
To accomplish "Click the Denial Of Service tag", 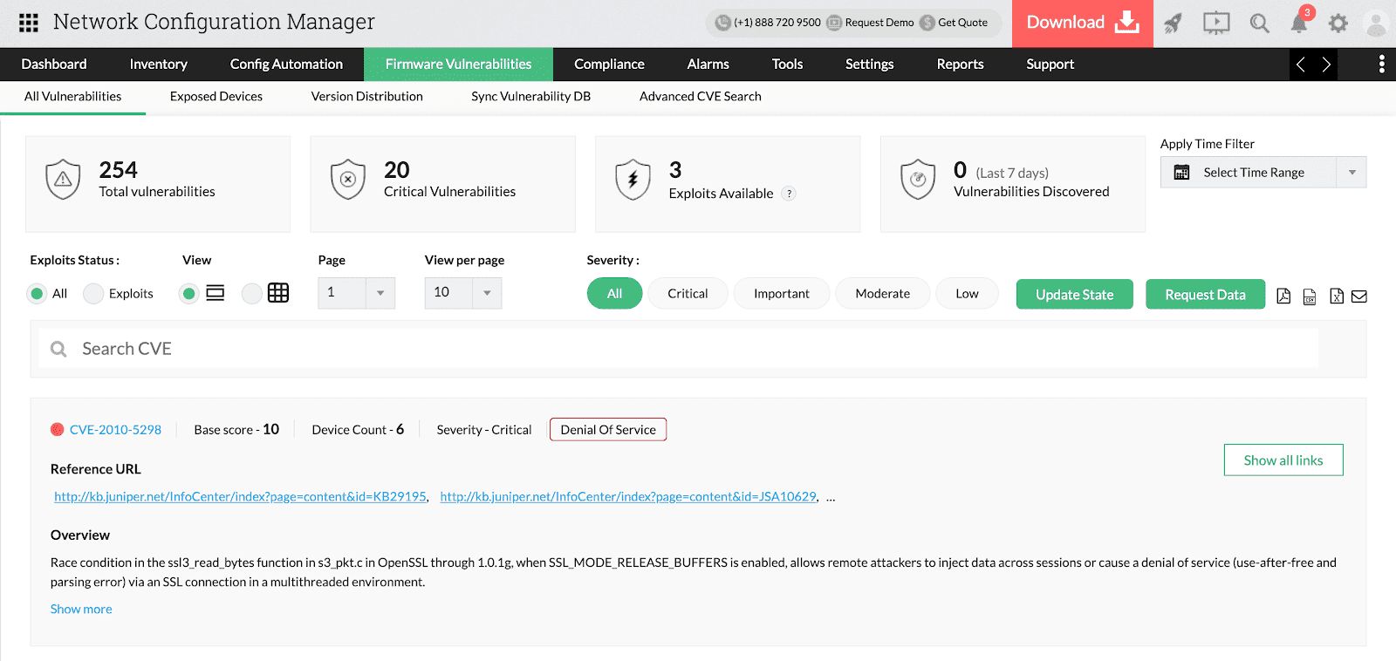I will tap(608, 430).
